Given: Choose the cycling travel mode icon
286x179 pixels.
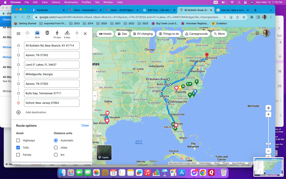Looking at the screenshot, I should [x=67, y=33].
